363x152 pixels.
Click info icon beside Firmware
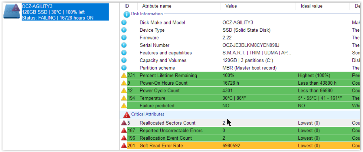pos(124,37)
